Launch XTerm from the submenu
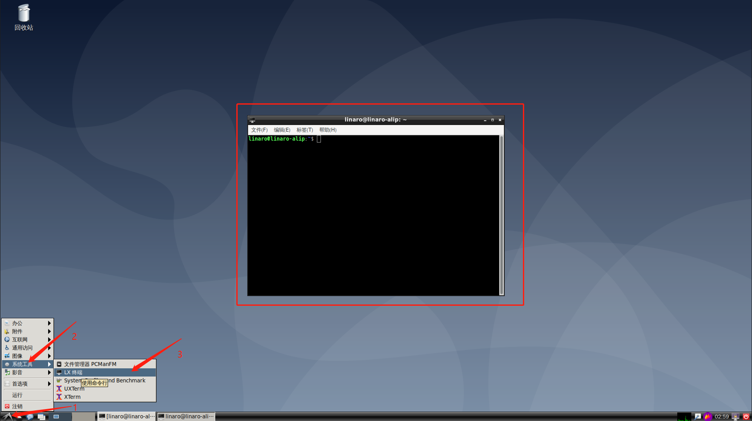The image size is (752, 421). [x=105, y=397]
